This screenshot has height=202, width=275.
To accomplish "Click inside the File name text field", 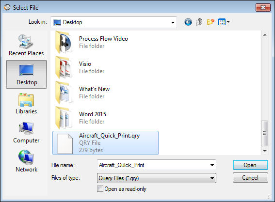I will [x=153, y=165].
